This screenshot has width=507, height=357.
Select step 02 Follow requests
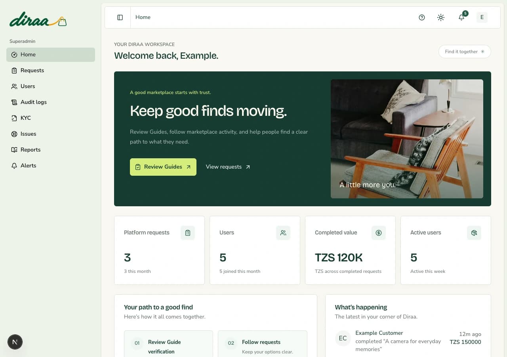[263, 344]
